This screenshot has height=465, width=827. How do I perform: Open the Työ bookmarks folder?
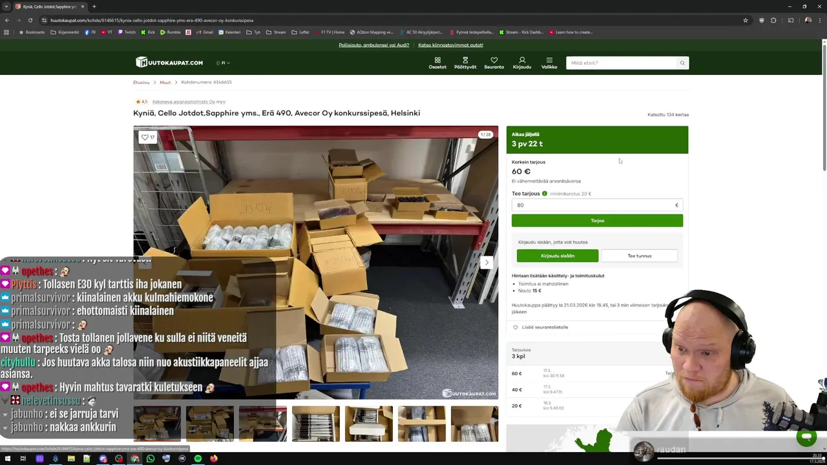coord(253,32)
